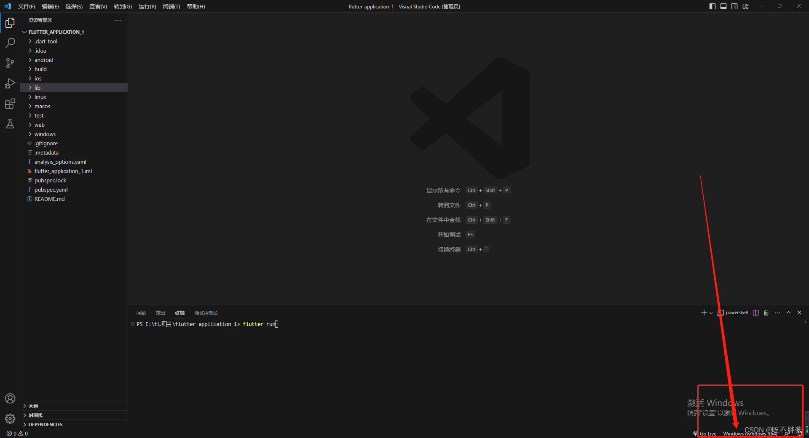Open the 选择(S) menu
This screenshot has height=438, width=809.
pos(74,6)
